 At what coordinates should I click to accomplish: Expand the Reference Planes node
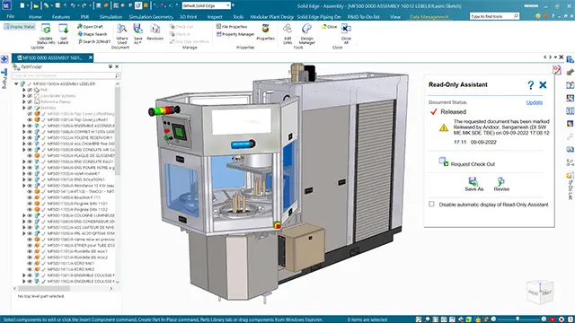[24, 101]
